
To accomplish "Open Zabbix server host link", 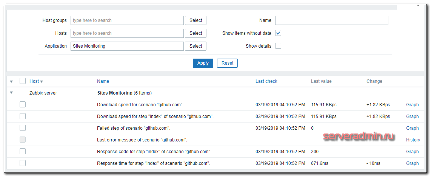I will tap(43, 93).
